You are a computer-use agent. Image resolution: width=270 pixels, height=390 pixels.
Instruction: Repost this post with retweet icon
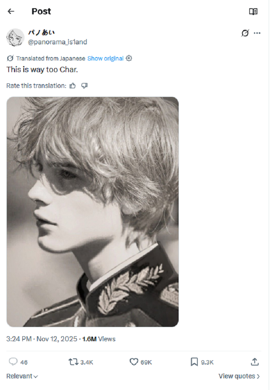tap(73, 362)
